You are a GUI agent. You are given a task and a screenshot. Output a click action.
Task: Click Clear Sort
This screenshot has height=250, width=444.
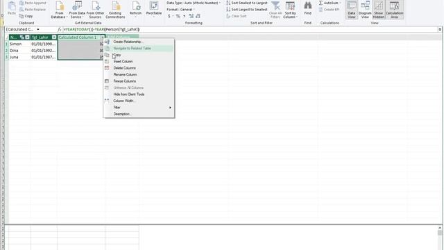coord(237,16)
